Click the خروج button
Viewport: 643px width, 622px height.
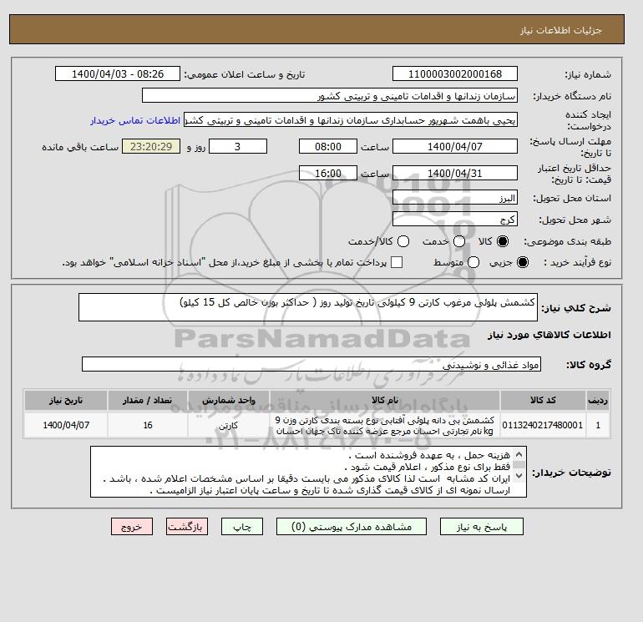(132, 527)
